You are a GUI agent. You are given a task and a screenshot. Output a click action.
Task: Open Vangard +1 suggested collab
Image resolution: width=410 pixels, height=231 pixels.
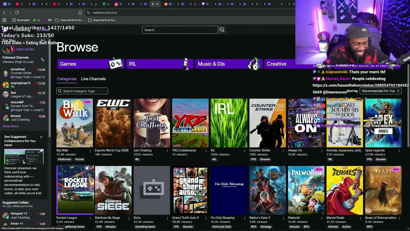pyautogui.click(x=24, y=215)
